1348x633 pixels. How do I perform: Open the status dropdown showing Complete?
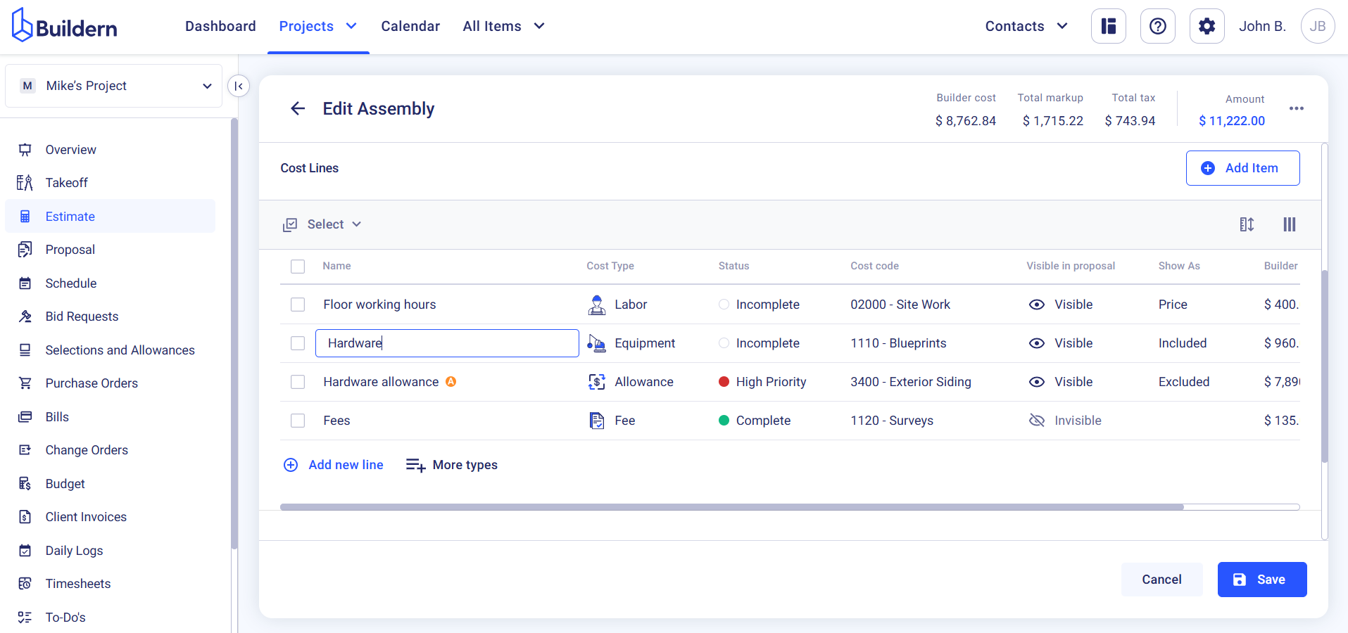coord(755,421)
